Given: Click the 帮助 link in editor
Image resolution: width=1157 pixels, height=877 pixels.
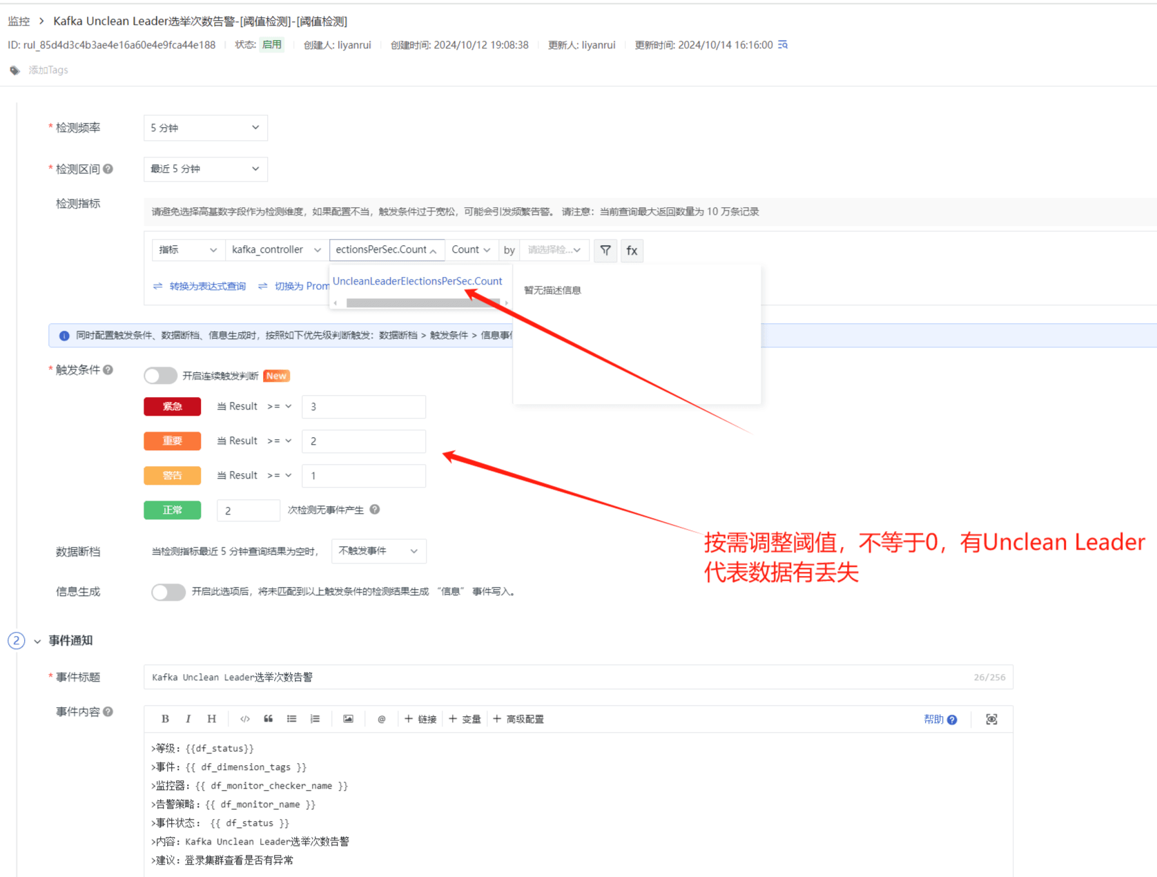Looking at the screenshot, I should [933, 719].
